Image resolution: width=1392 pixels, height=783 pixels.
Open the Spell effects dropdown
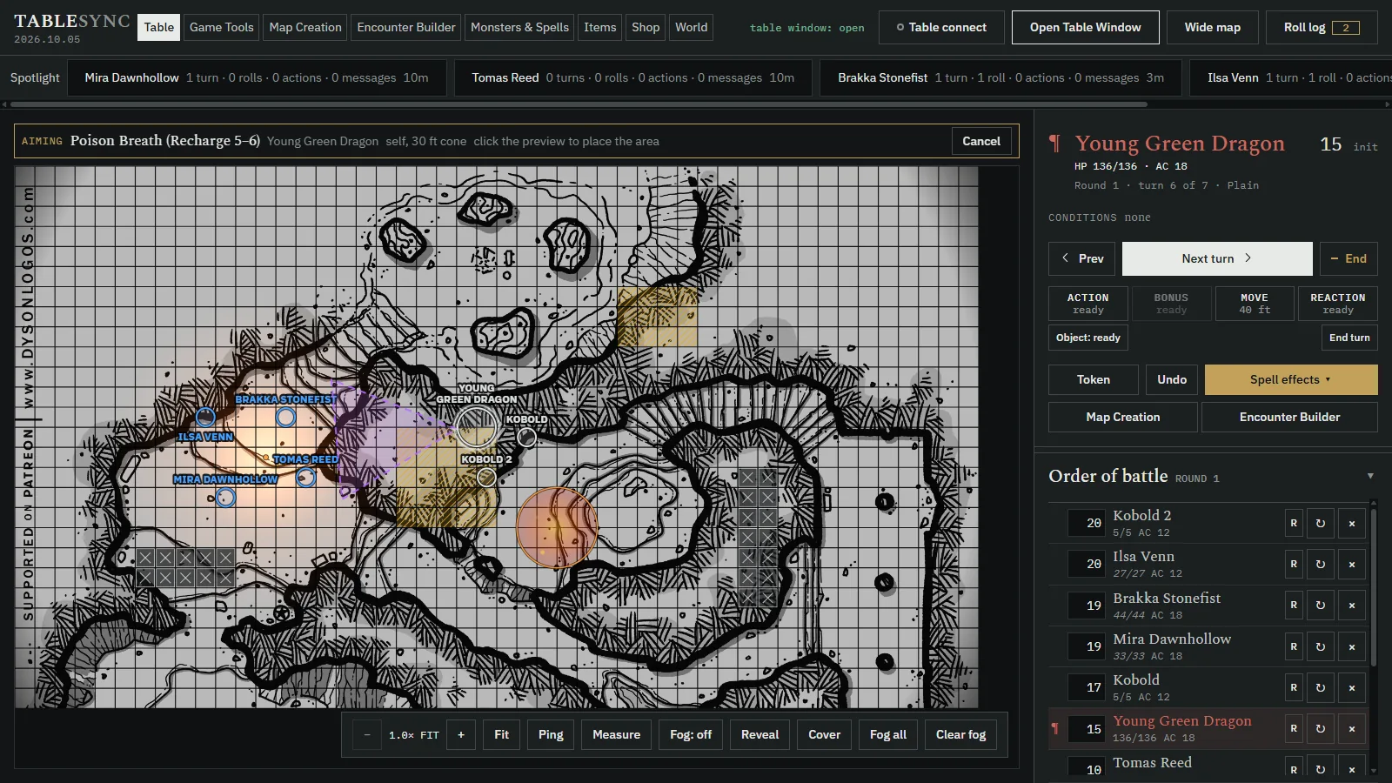tap(1291, 379)
